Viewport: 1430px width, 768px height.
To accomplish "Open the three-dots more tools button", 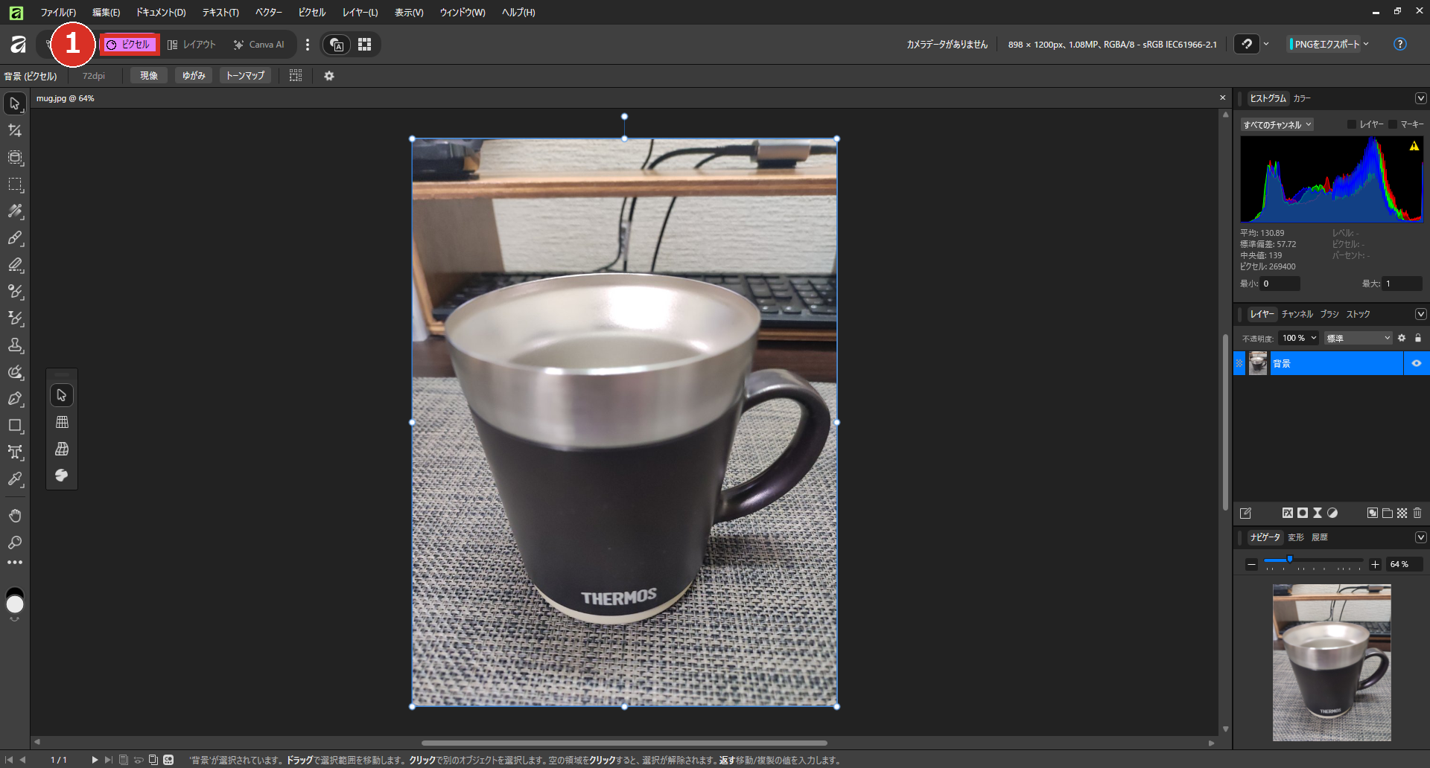I will point(15,563).
